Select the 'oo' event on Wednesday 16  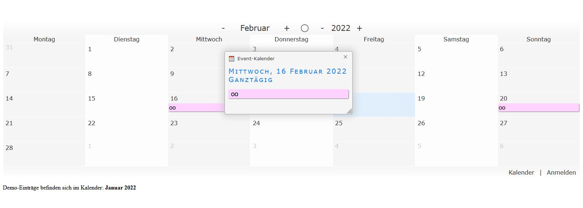pos(196,108)
